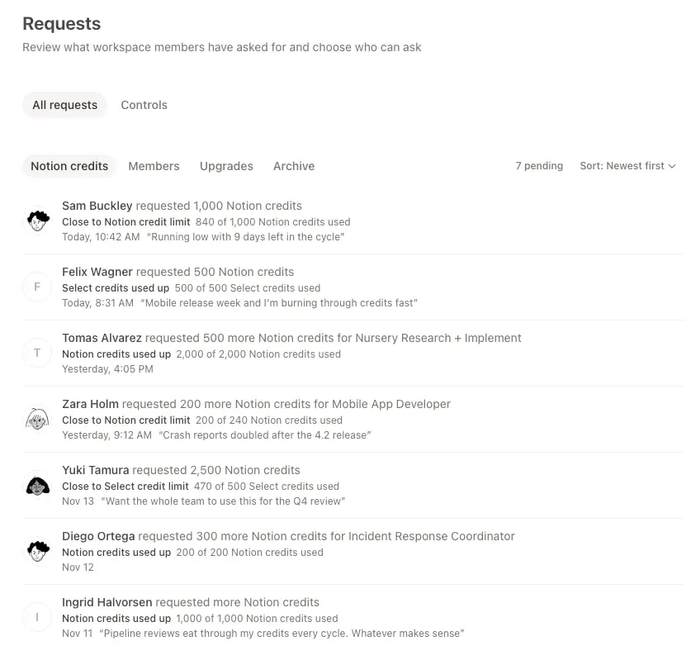Viewport: 691px width, 660px height.
Task: Select the Upgrades filter tab
Action: [x=226, y=166]
